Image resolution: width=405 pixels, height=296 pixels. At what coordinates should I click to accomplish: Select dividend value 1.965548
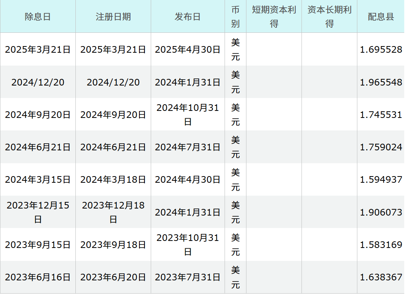click(381, 82)
